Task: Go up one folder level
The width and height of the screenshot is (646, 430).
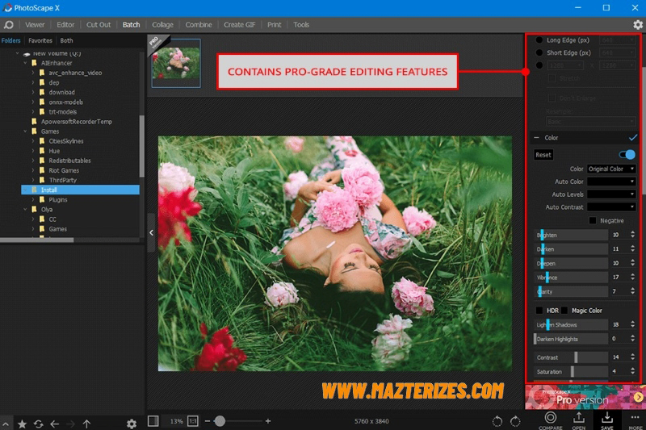Action: (x=86, y=424)
